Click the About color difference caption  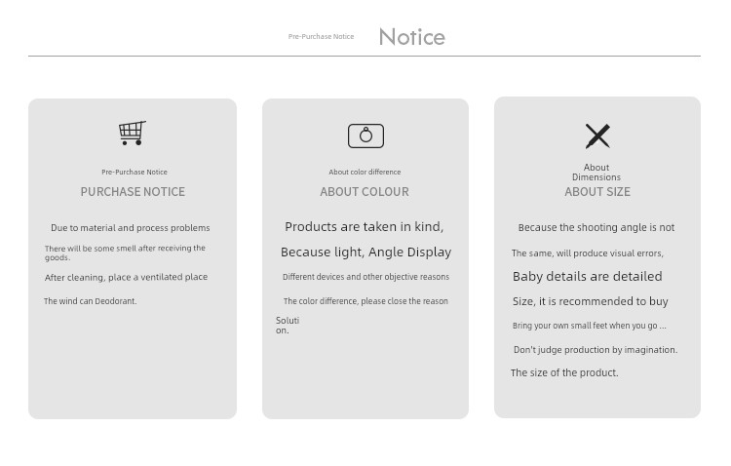365,173
